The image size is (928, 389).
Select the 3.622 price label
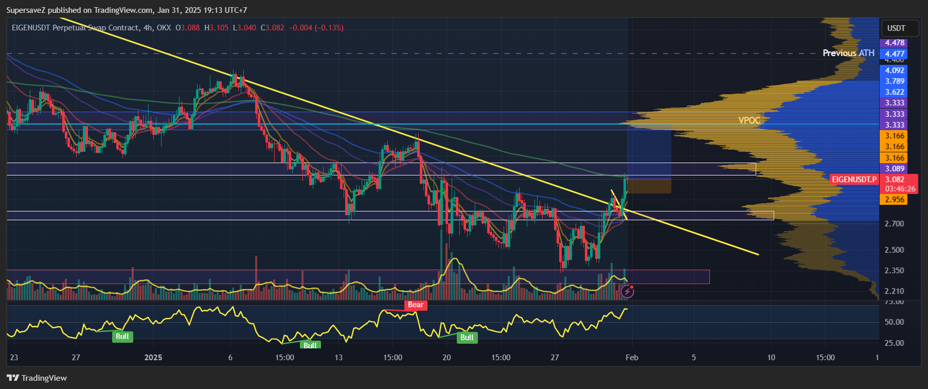[x=894, y=92]
